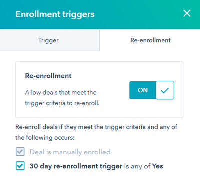This screenshot has height=193, width=200.
Task: Click the Deal is manually enrolled label
Action: click(x=70, y=152)
